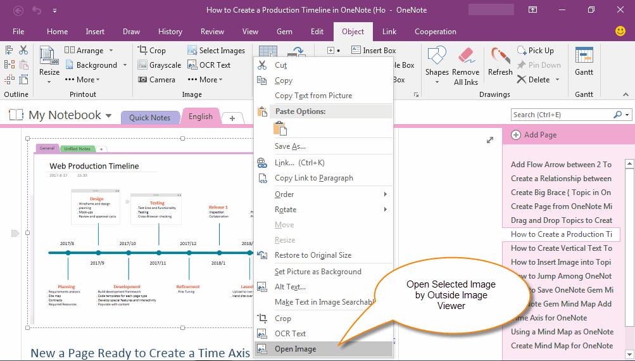Image resolution: width=635 pixels, height=361 pixels.
Task: Click the Cut scissors icon in ribbon
Action: (23, 50)
